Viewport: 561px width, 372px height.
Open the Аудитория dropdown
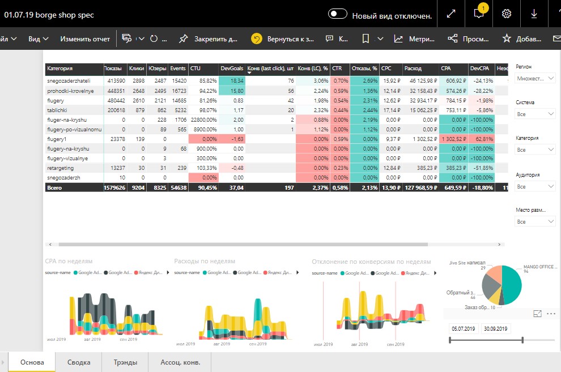(x=535, y=186)
